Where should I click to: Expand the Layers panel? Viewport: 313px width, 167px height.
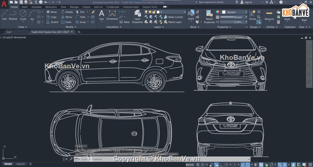pos(159,27)
